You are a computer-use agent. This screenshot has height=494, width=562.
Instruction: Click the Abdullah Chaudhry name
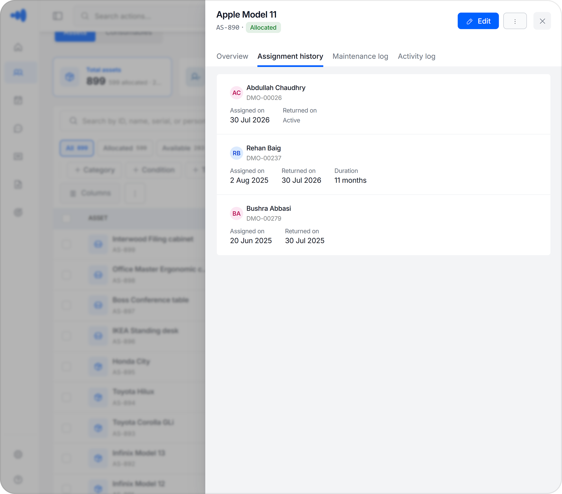click(276, 88)
